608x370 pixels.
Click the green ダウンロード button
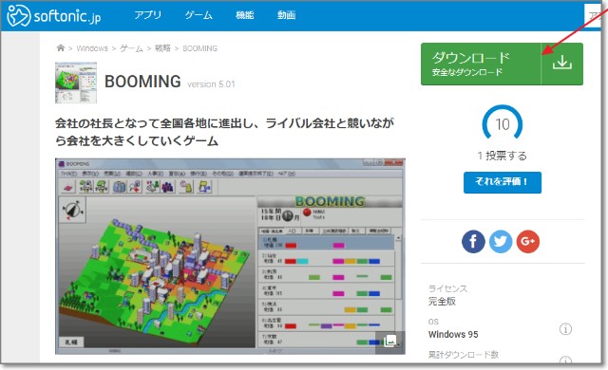[x=502, y=64]
